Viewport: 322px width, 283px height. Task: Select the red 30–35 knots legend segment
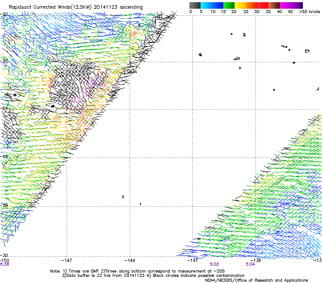[x=263, y=5]
